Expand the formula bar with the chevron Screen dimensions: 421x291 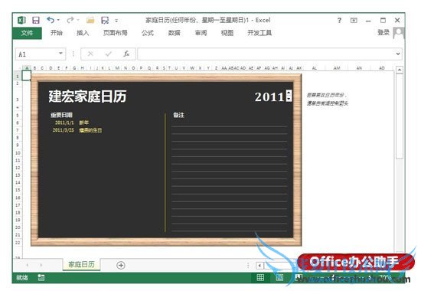[x=398, y=54]
